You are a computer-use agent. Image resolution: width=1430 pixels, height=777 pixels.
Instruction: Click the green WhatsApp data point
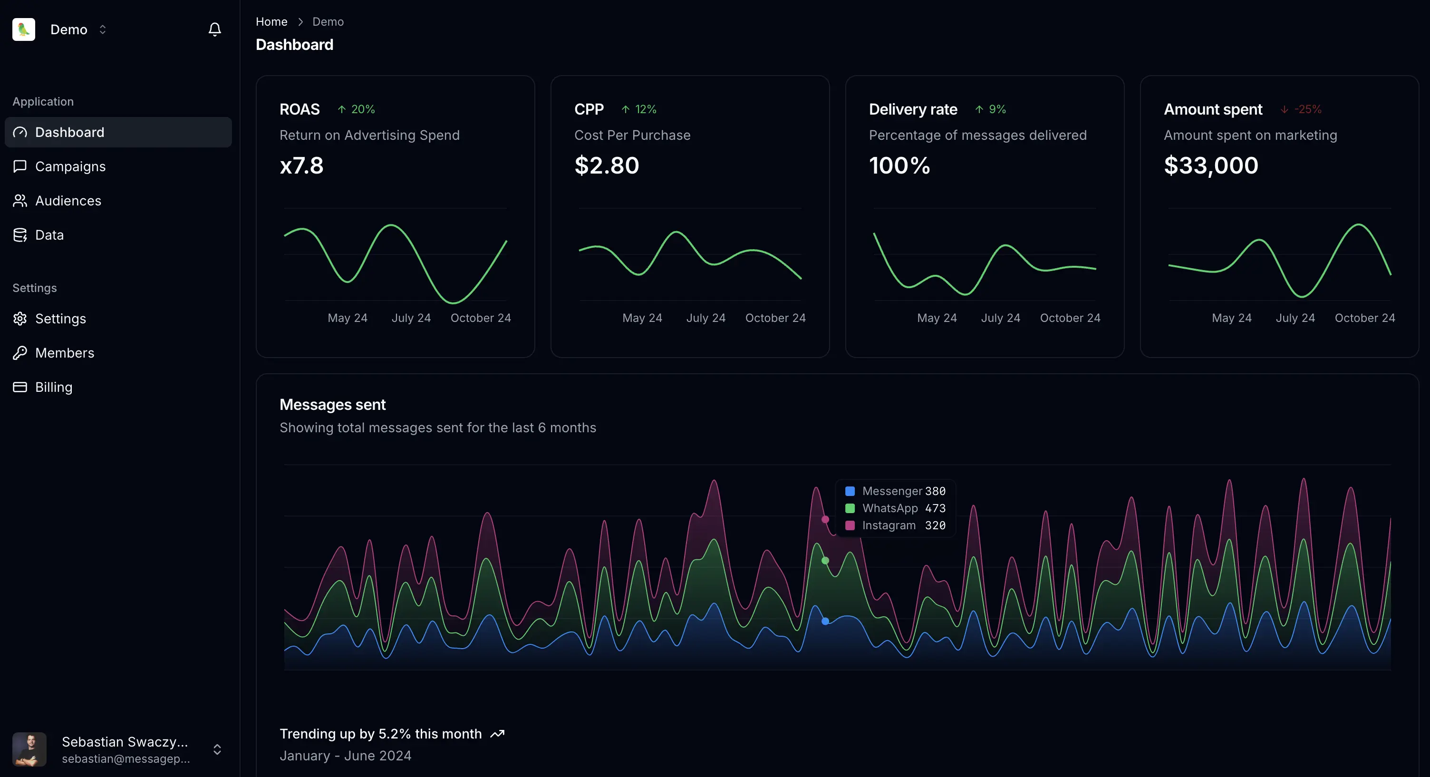(825, 560)
